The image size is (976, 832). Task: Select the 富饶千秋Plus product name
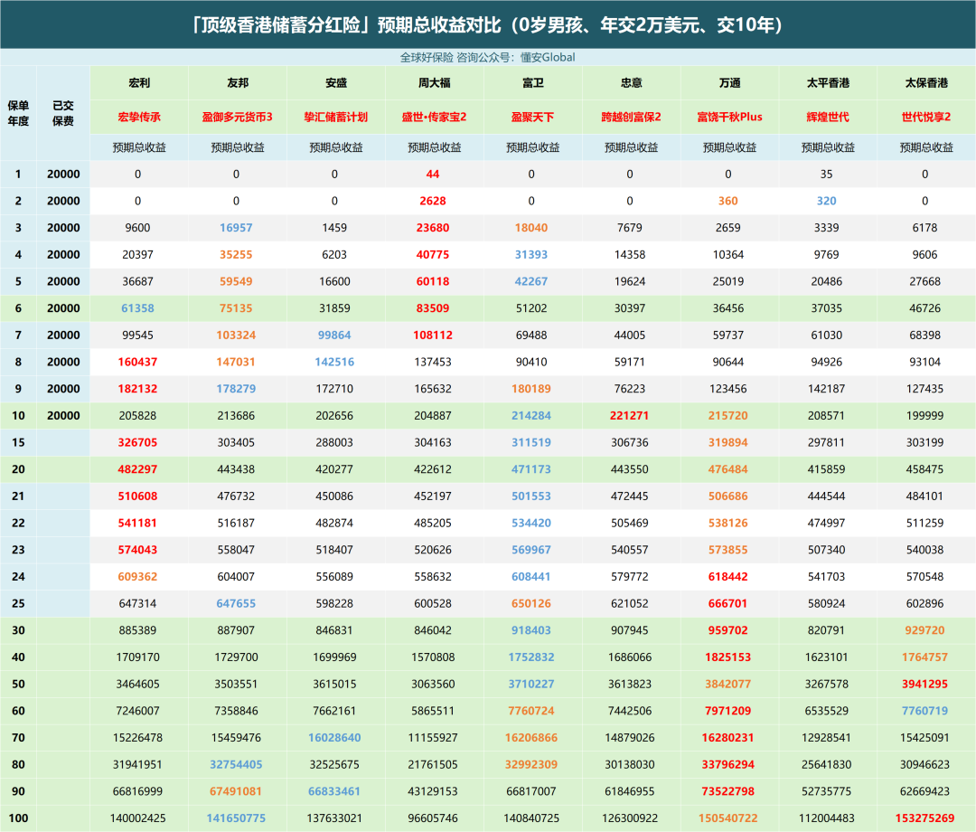coord(729,118)
